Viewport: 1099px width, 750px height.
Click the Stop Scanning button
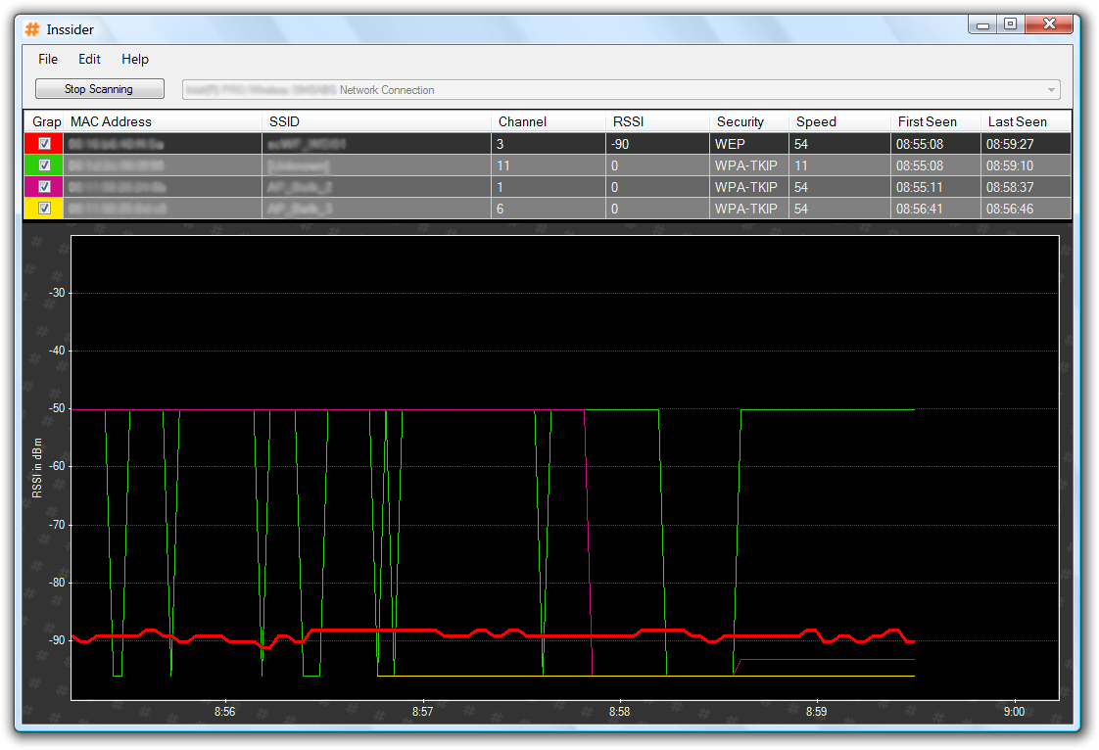[100, 89]
